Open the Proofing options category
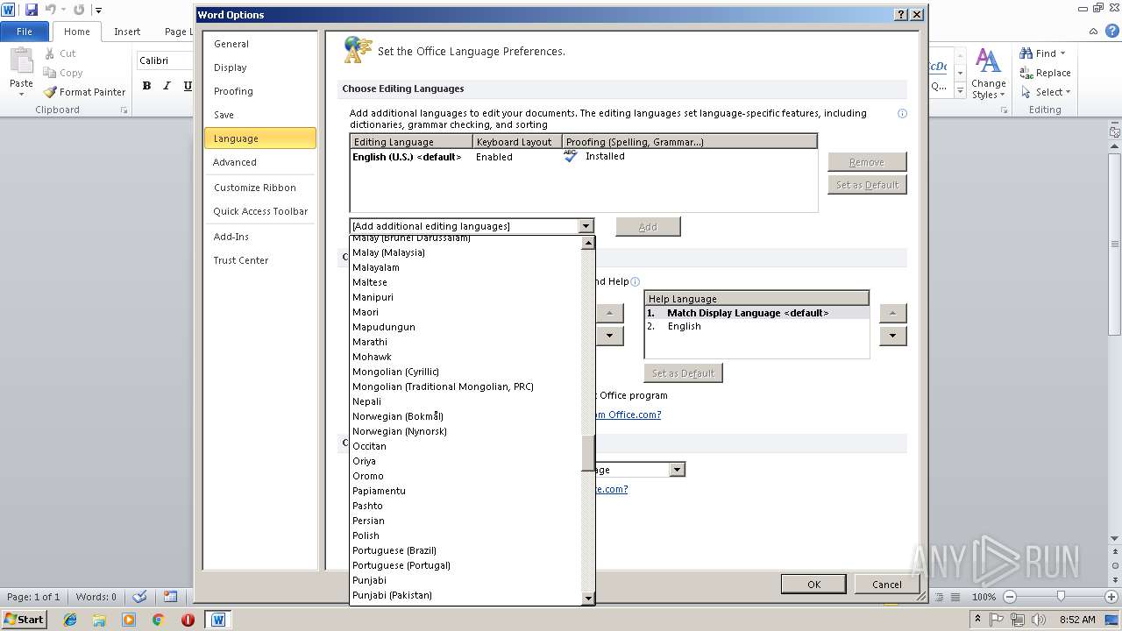This screenshot has height=631, width=1122. [260, 91]
